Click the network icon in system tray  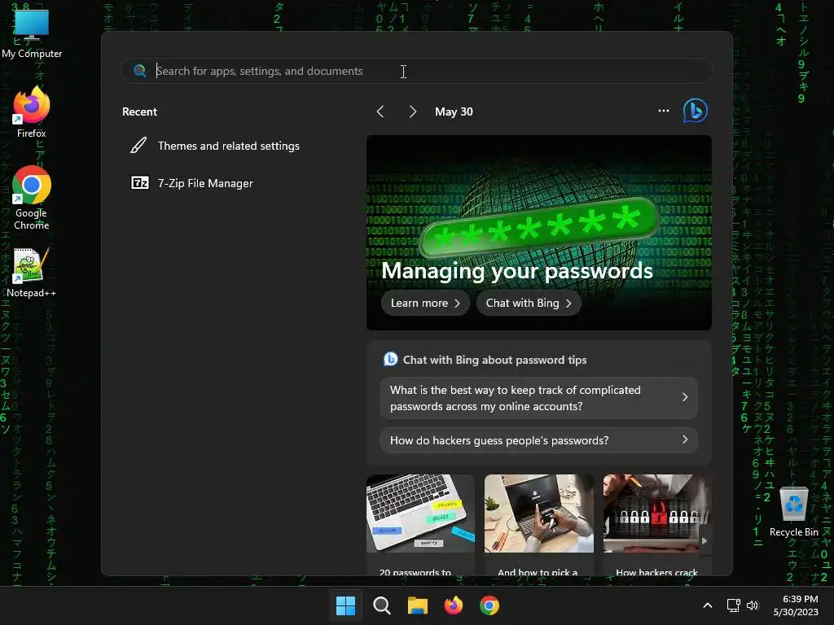coord(734,605)
